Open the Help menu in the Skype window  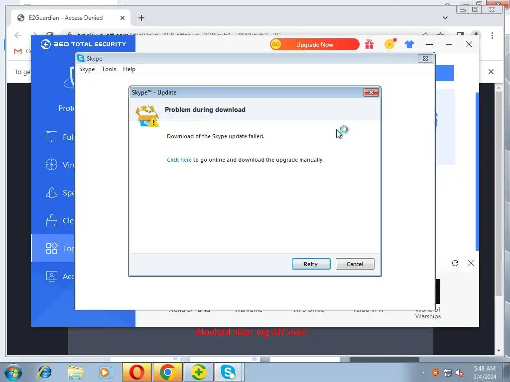coord(129,69)
